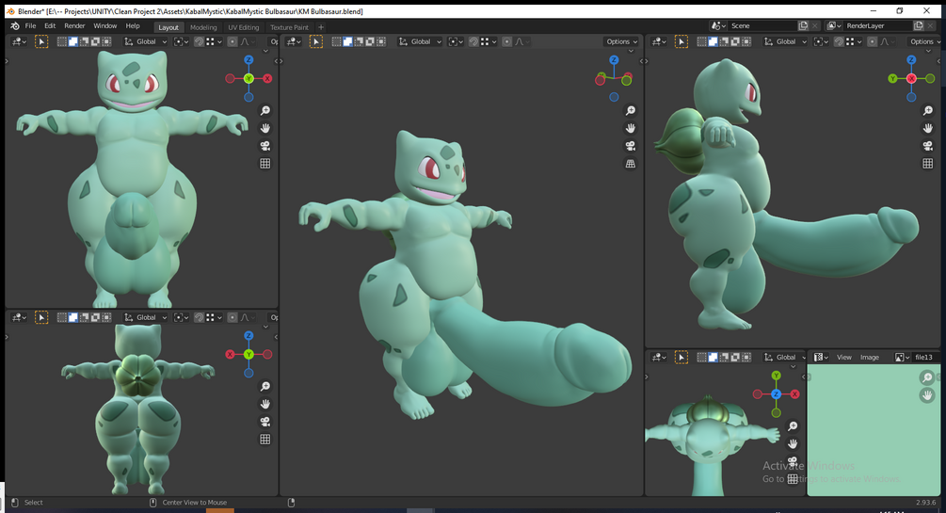
Task: Open the View menu in Image Editor
Action: 844,358
